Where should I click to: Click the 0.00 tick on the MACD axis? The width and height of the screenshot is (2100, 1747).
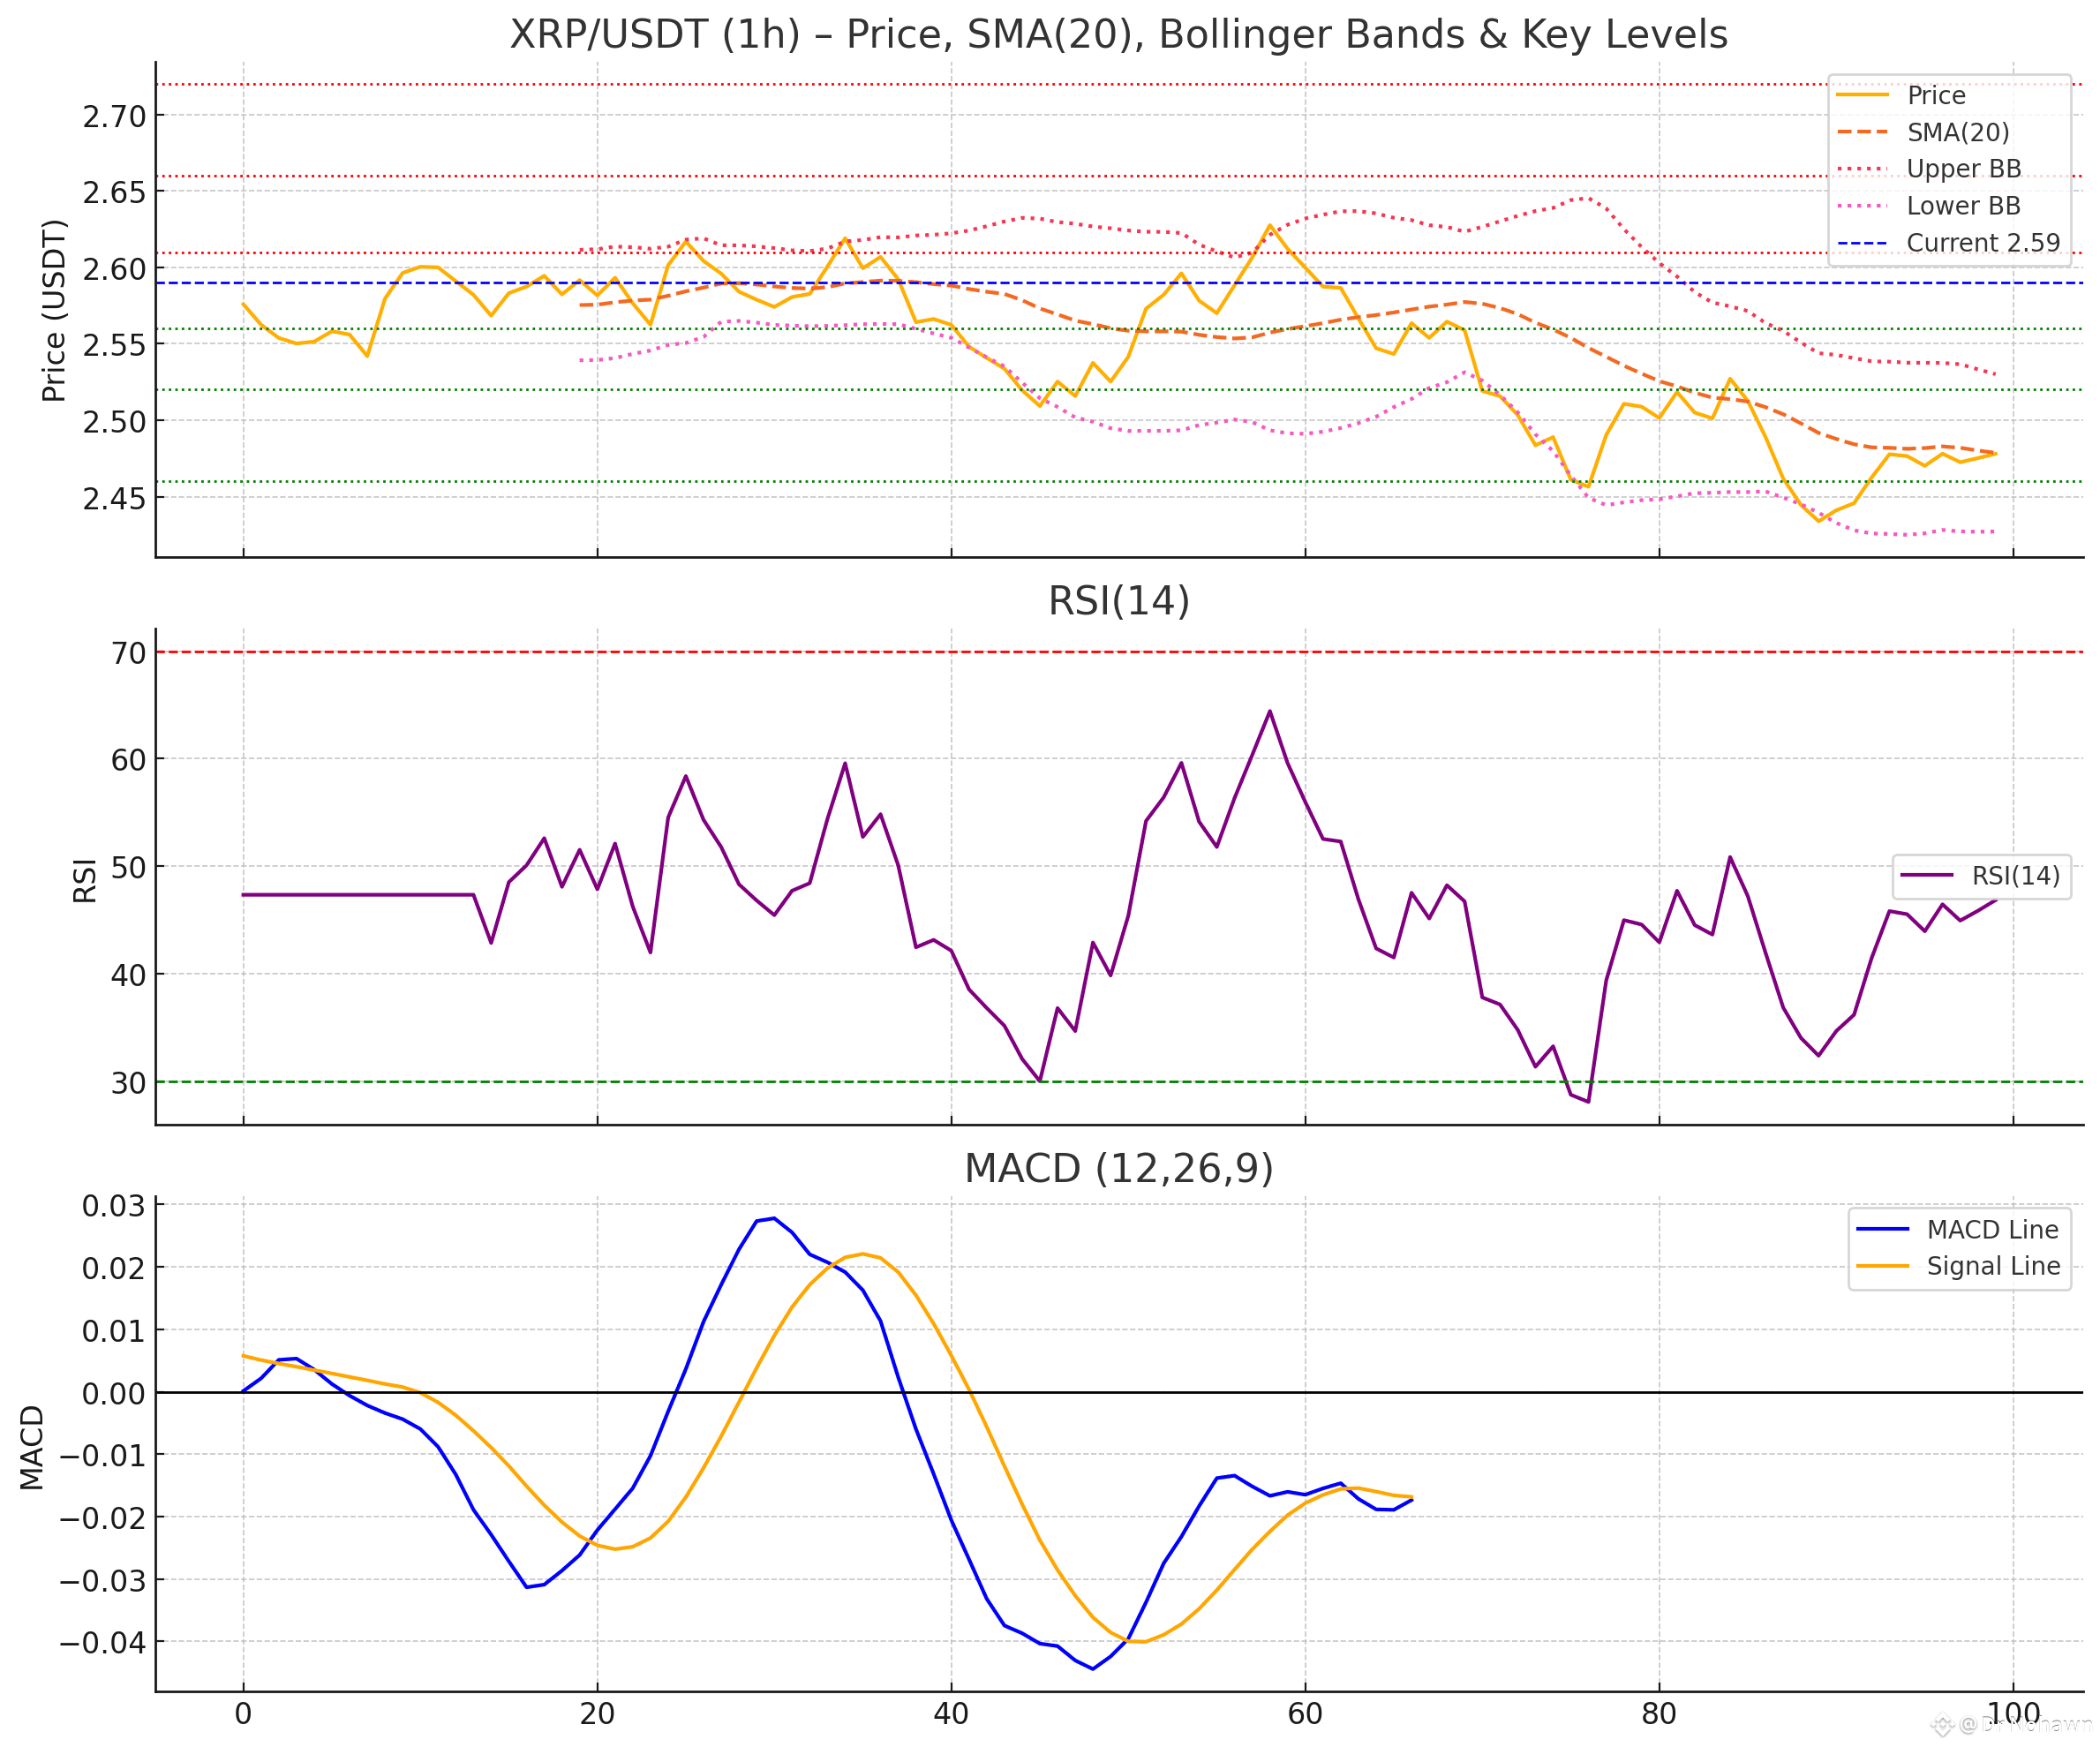pos(114,1393)
